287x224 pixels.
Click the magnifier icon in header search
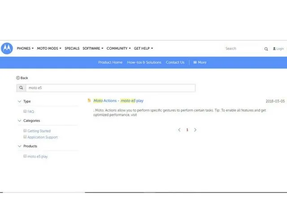coord(266,49)
